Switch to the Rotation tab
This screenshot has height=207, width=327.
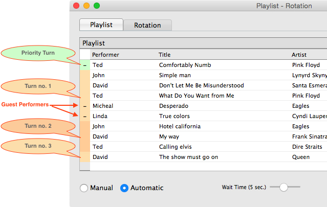pyautogui.click(x=147, y=25)
